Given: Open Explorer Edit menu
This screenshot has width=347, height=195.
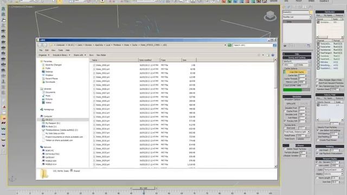Looking at the screenshot, I should point(47,50).
